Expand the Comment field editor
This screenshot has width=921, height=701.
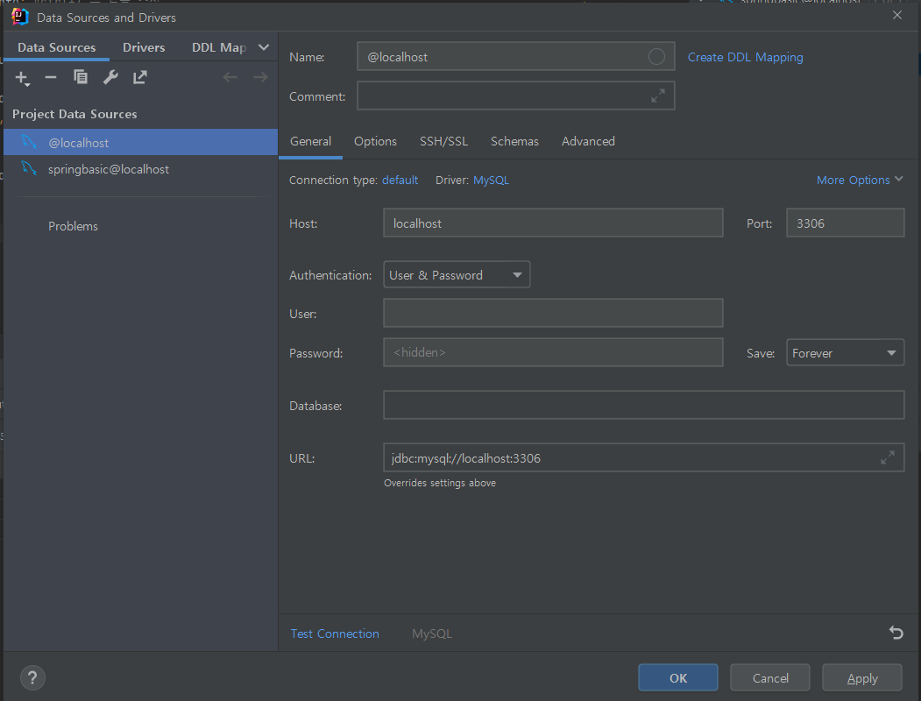coord(658,96)
